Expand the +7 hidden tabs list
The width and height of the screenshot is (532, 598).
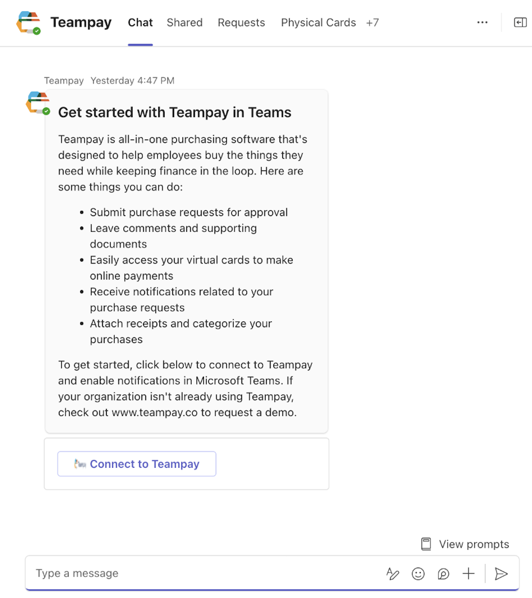click(372, 23)
